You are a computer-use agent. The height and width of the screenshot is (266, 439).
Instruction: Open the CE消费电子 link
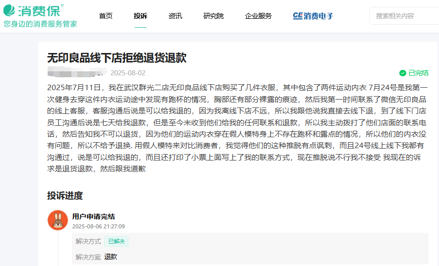coord(313,16)
